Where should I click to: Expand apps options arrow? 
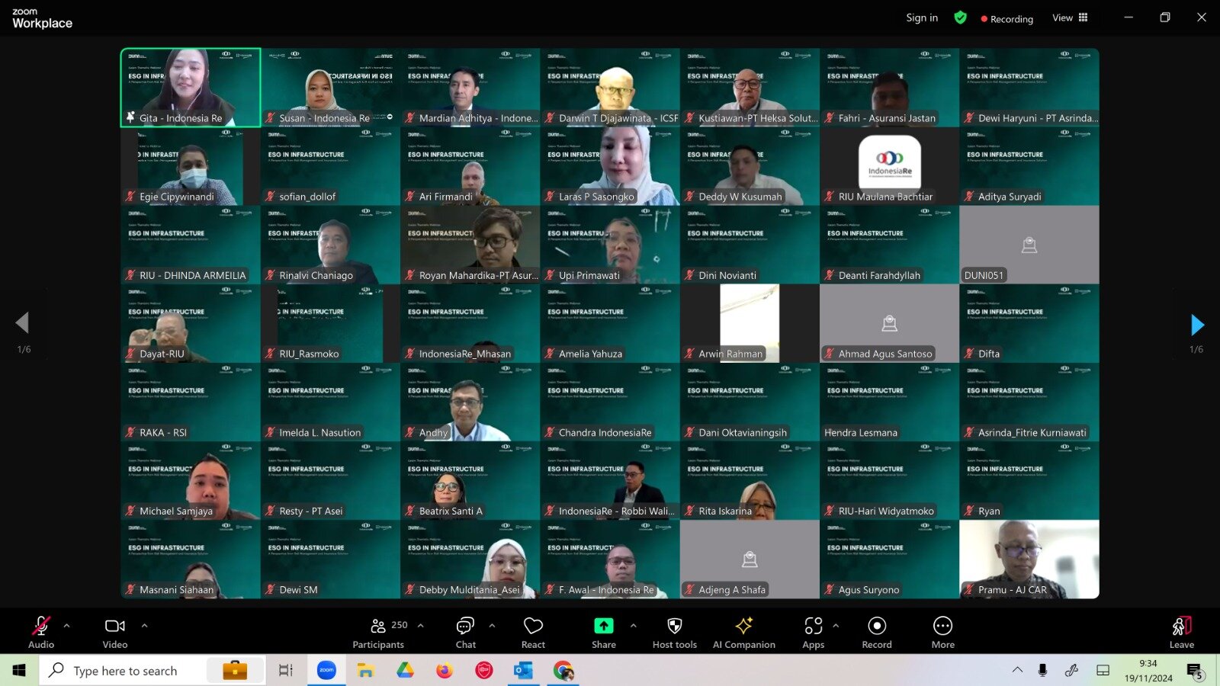[836, 626]
